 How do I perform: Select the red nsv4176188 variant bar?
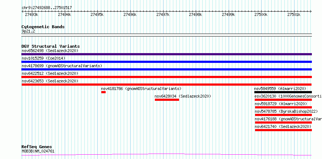(x=283, y=123)
